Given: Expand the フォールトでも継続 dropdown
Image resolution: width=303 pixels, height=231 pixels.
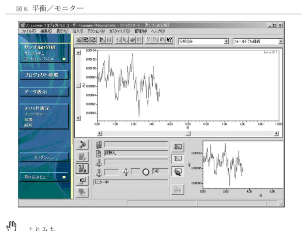Looking at the screenshot, I should tap(281, 41).
